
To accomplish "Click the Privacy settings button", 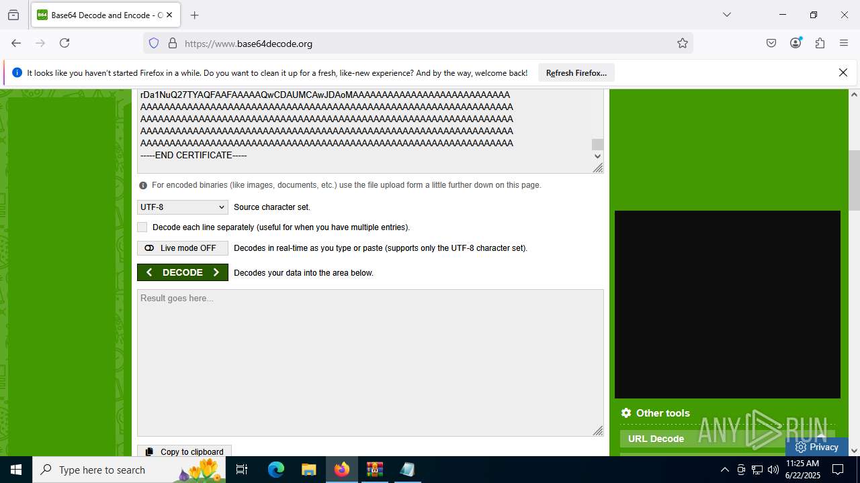I will point(816,447).
